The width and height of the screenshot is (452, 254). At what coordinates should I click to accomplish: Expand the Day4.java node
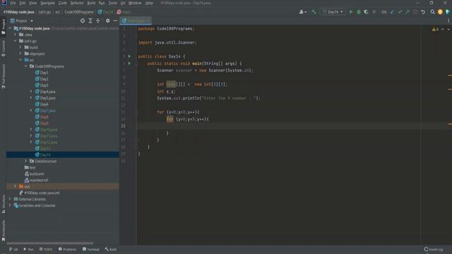31,92
